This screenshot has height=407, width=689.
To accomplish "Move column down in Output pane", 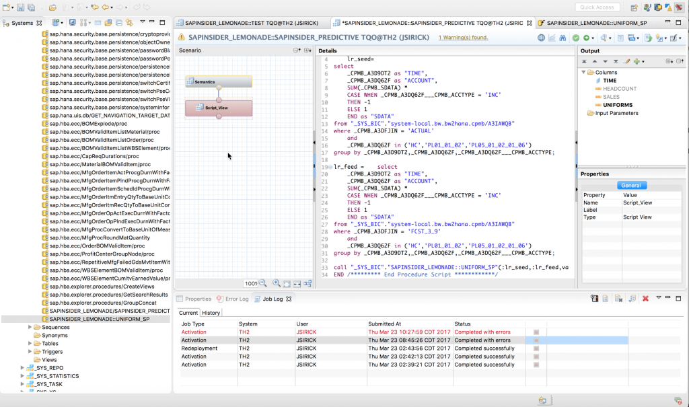I will 605,61.
